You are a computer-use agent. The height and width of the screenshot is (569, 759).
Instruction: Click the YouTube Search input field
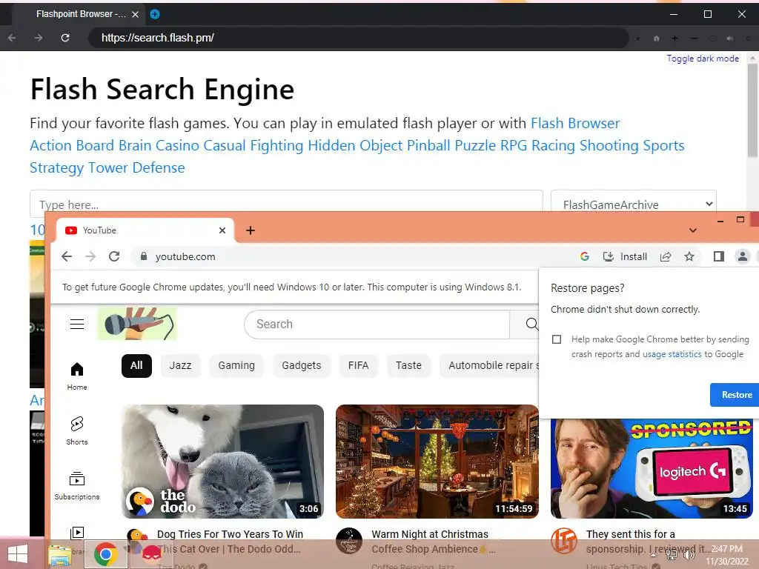[x=377, y=325]
